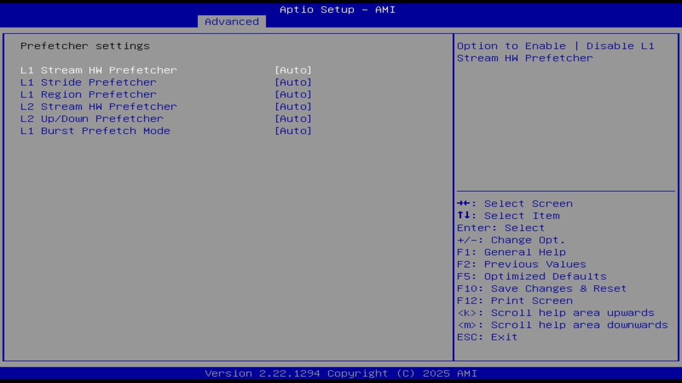Select the L1 Burst Prefetch Mode row
The width and height of the screenshot is (682, 383).
(95, 131)
